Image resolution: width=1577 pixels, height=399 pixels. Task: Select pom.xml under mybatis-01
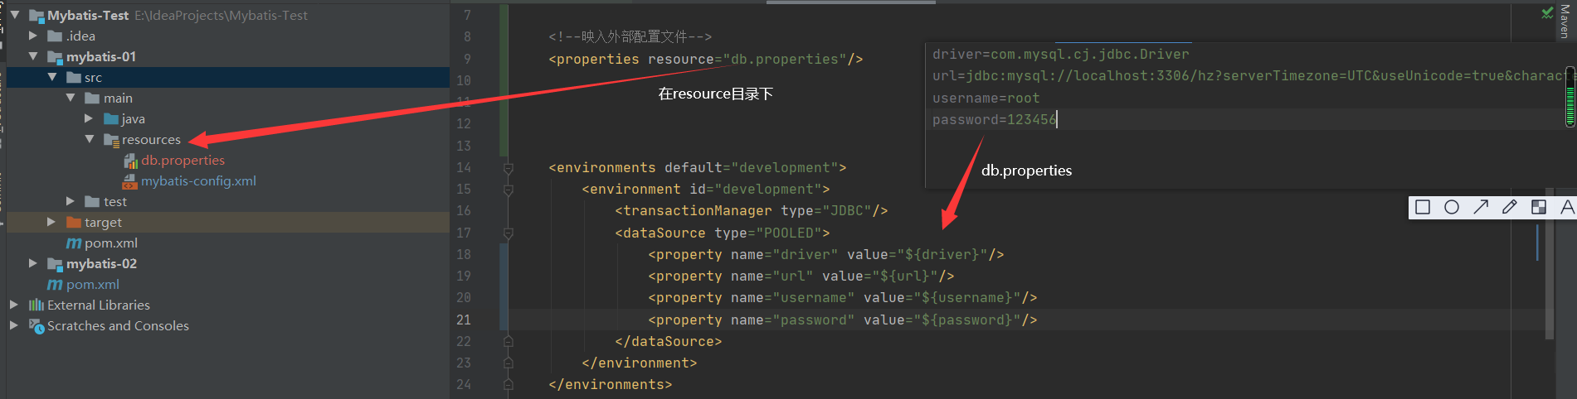tap(111, 243)
